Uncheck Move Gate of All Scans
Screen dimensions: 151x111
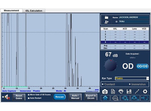(29, 95)
